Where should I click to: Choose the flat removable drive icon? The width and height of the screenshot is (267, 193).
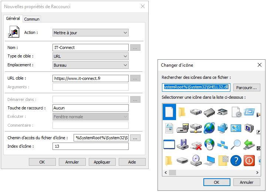point(182,160)
